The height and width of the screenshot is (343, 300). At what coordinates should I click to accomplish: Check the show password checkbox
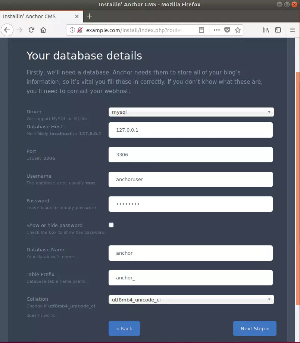coord(111,225)
